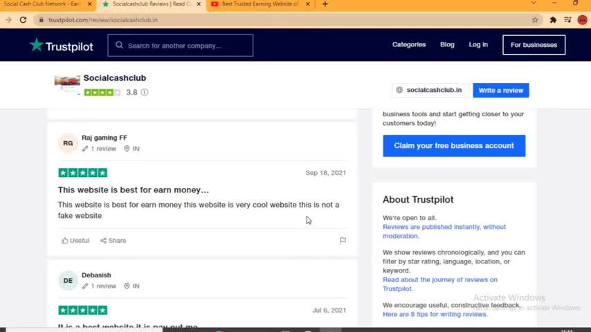This screenshot has width=591, height=332.
Task: Mark Raj gaming FF's review as Useful
Action: click(x=75, y=241)
